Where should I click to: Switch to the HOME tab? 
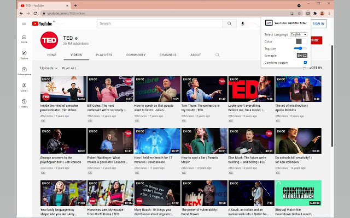click(52, 55)
